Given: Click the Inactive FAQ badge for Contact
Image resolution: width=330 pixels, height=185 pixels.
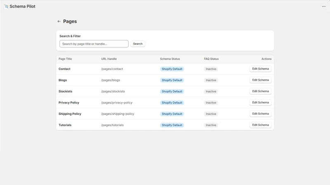Looking at the screenshot, I should (x=211, y=69).
